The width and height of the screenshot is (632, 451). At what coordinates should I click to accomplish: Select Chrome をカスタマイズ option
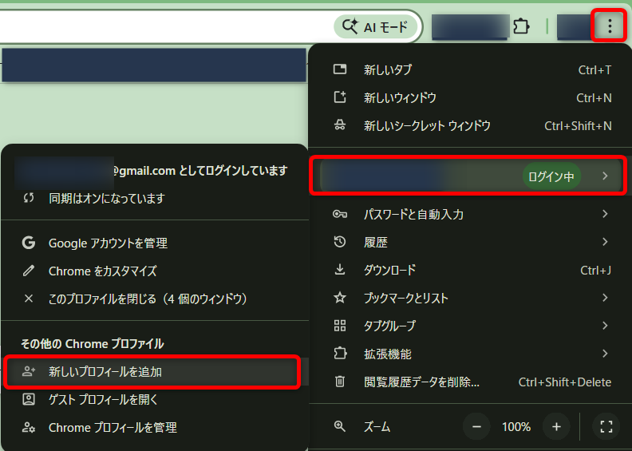102,271
